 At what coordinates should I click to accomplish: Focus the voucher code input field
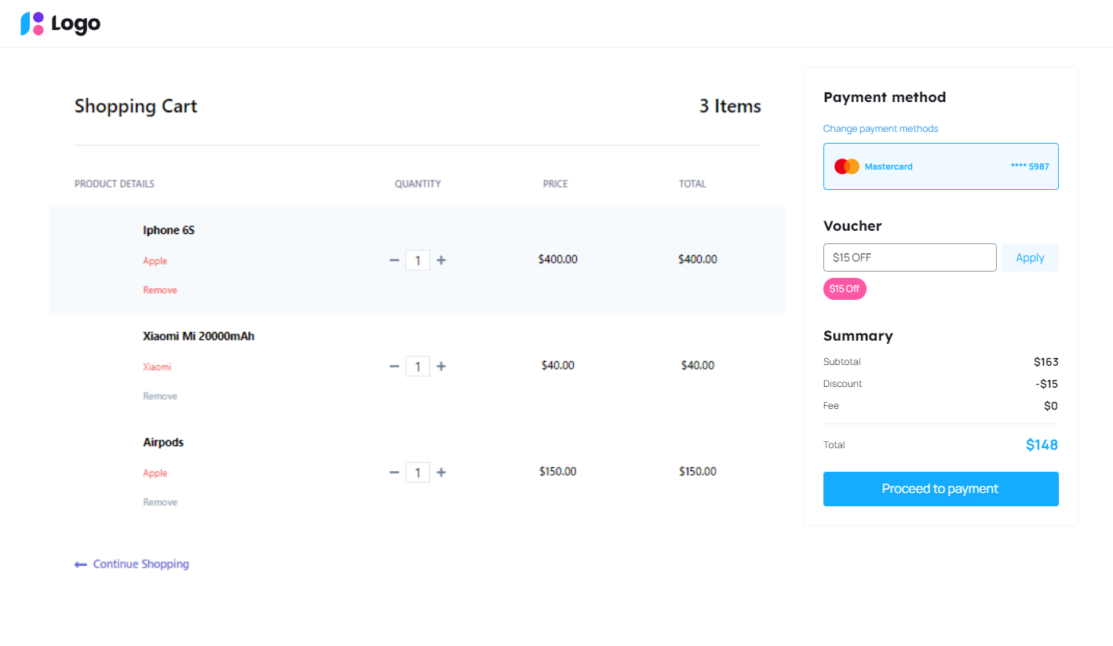pyautogui.click(x=910, y=257)
